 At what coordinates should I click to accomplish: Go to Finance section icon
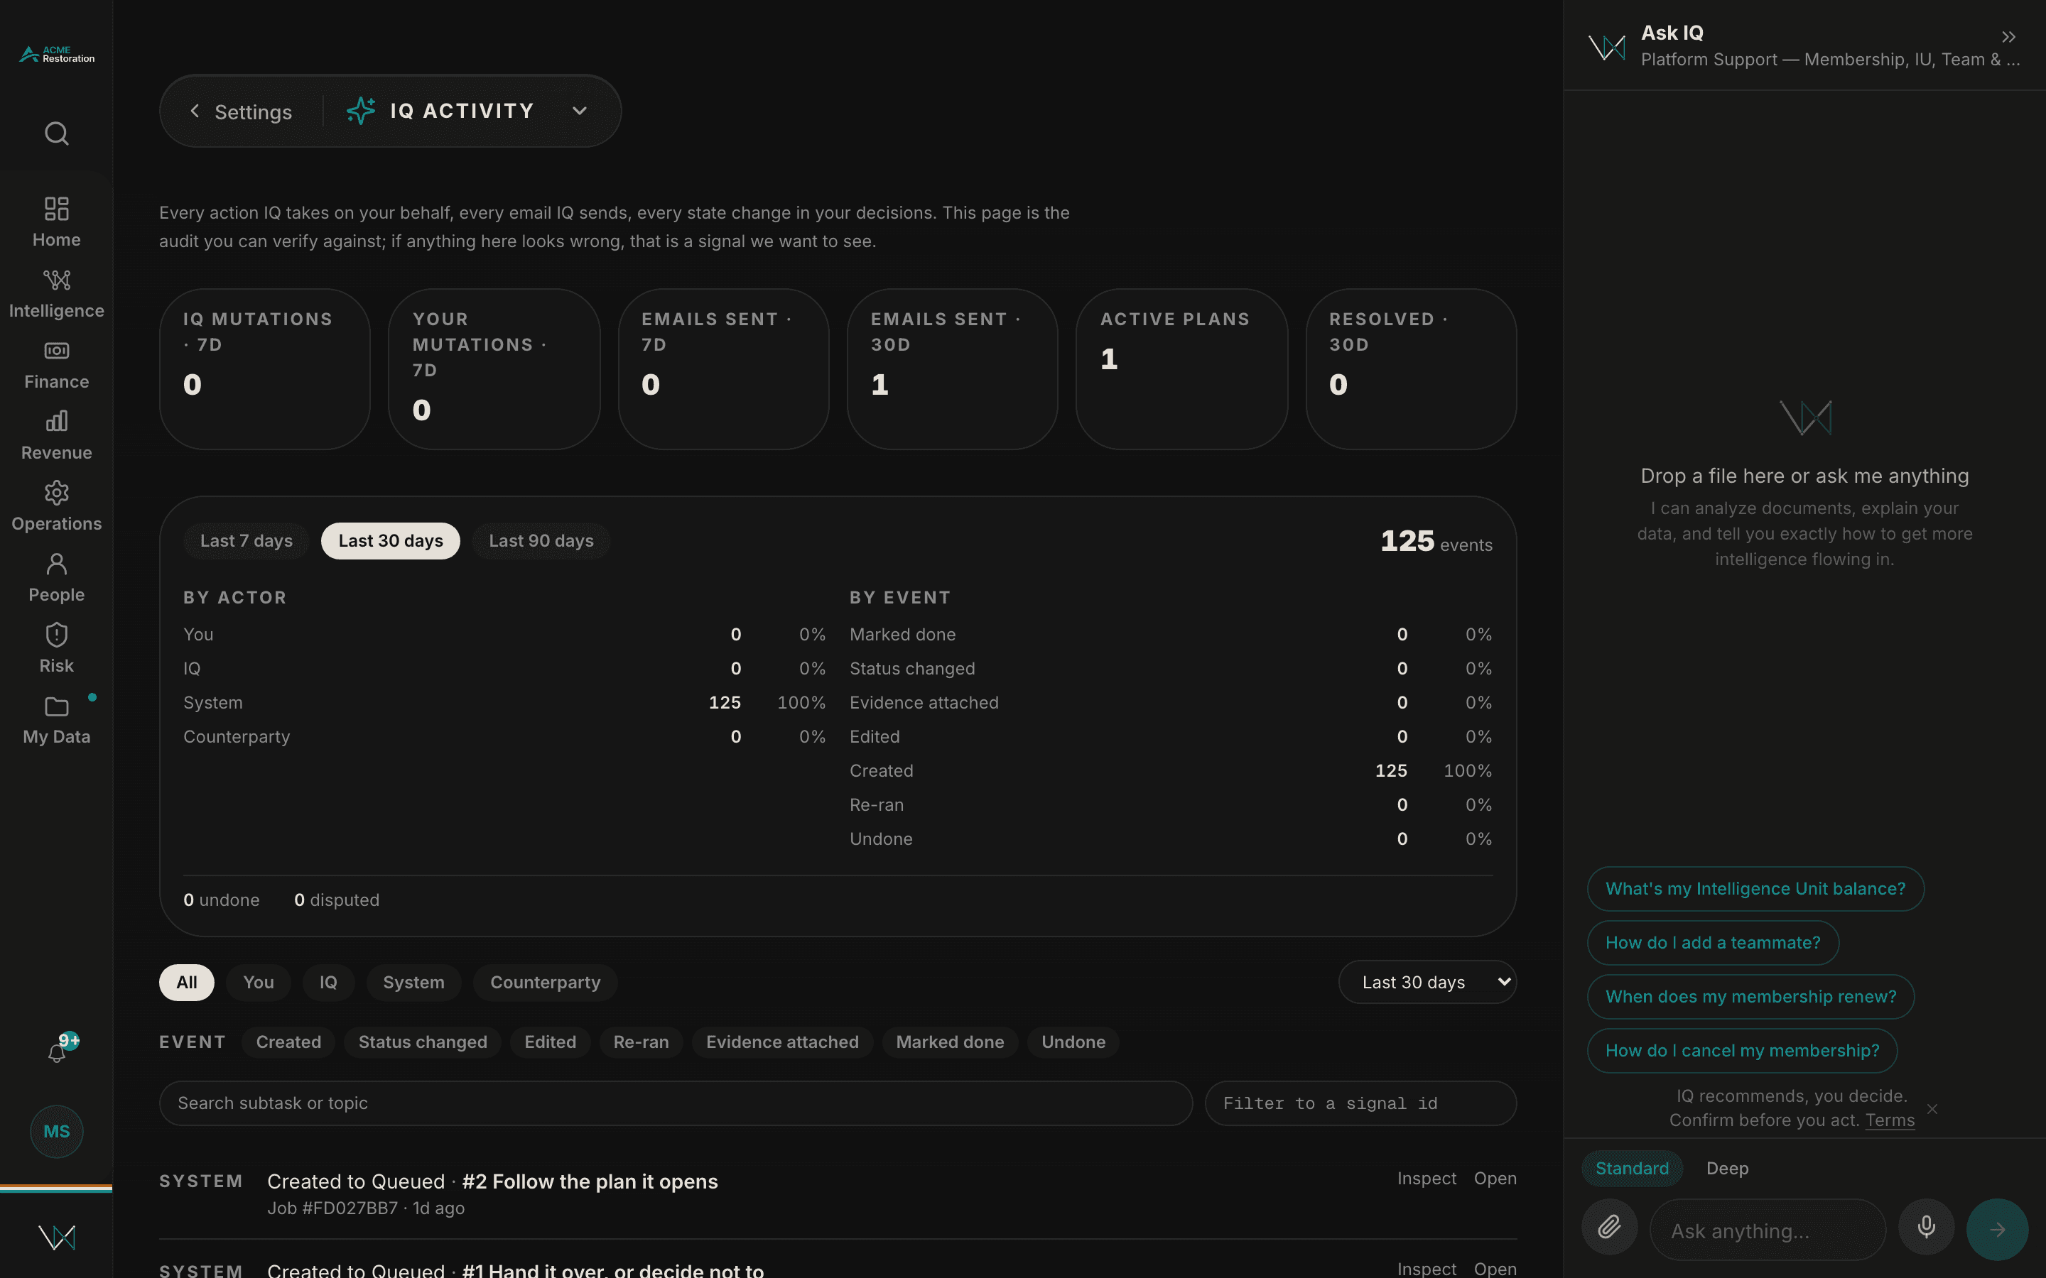coord(57,351)
